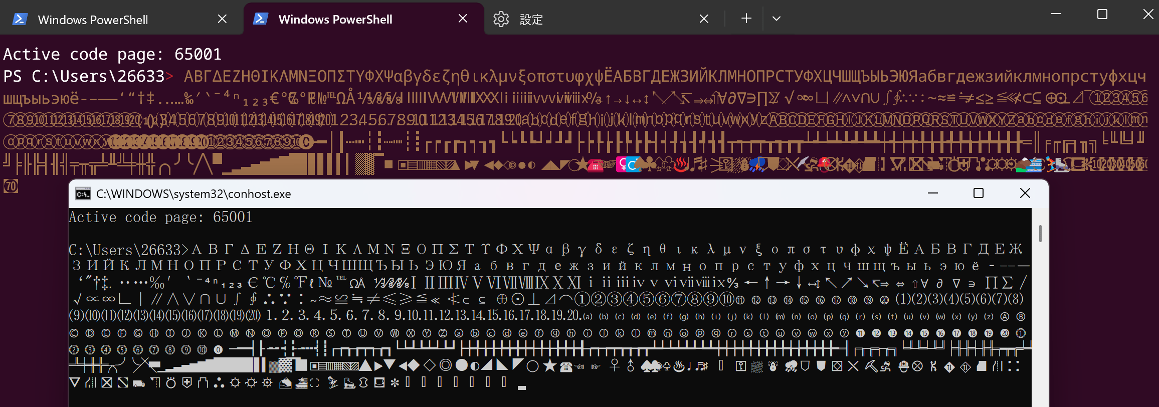Click the gear icon on the 設定 tab
Viewport: 1159px width, 407px height.
(x=501, y=19)
